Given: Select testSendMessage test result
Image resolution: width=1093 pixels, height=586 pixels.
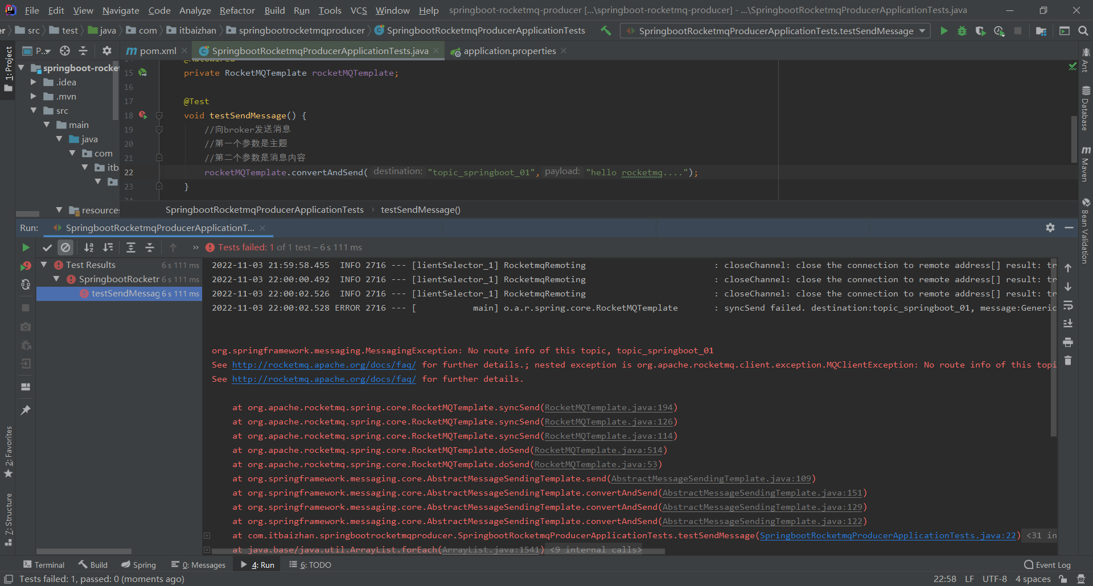Looking at the screenshot, I should [x=120, y=294].
